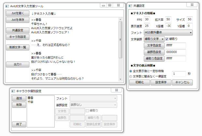Select 全文表示後に一定秒待機 radio option

[x=131, y=71]
